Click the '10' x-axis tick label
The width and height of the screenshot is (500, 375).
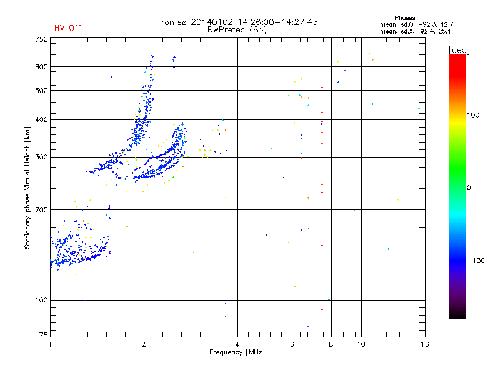coord(361,344)
